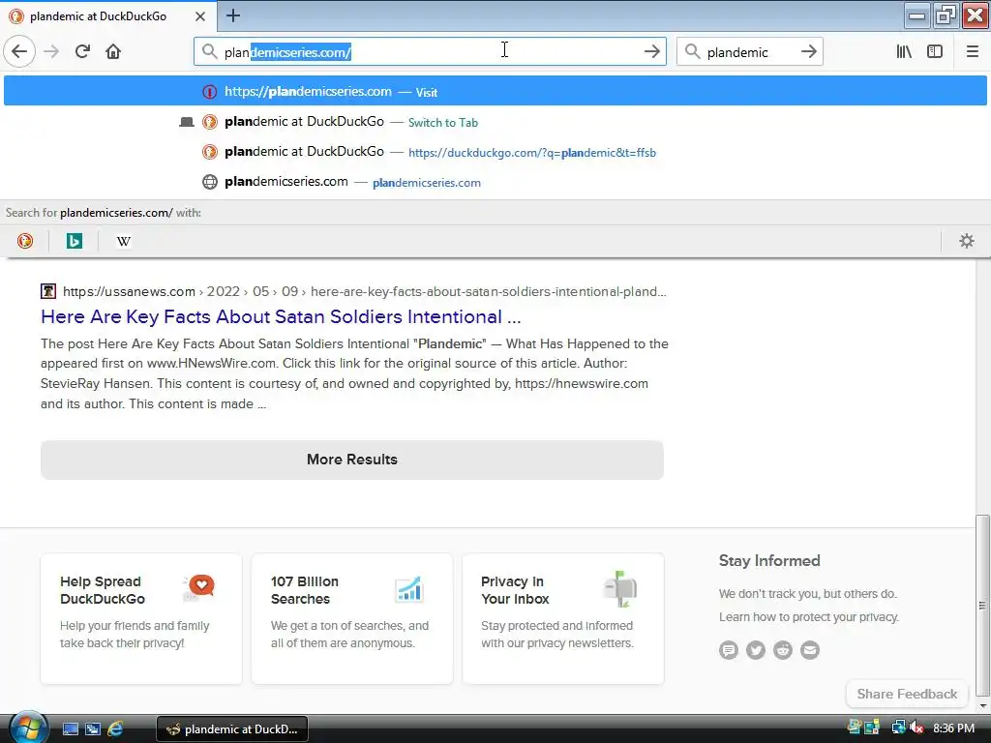Click the Share Feedback button
This screenshot has height=743, width=991.
907,694
